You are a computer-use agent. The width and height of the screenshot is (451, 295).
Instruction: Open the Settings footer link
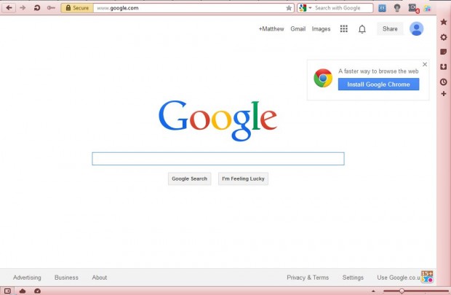(353, 278)
